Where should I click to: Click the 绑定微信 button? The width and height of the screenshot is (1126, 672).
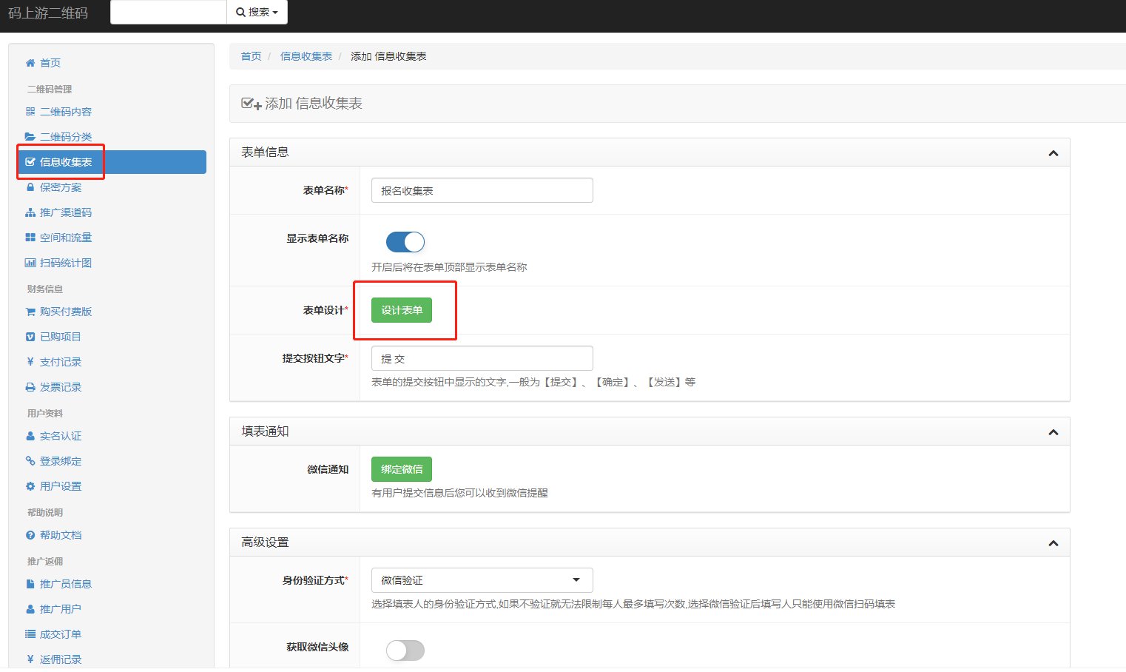(x=402, y=468)
